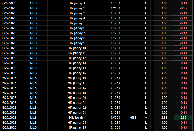Select the L result for HR parlay 1

(x=146, y=3)
